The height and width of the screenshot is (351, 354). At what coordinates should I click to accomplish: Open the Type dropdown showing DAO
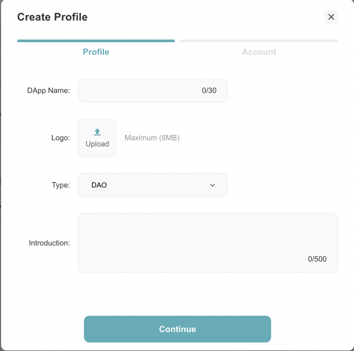pos(152,185)
